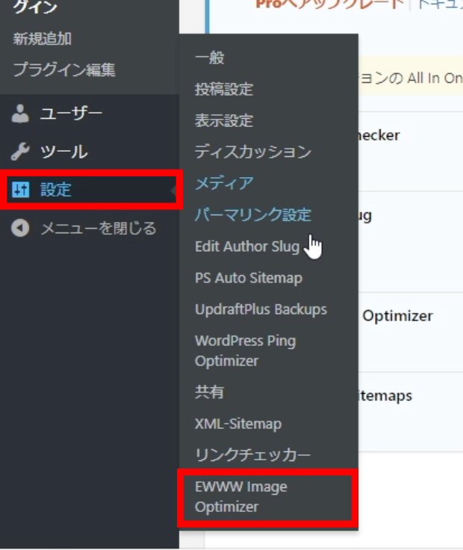Open the ユーザー menu
The height and width of the screenshot is (550, 463).
coord(71,114)
